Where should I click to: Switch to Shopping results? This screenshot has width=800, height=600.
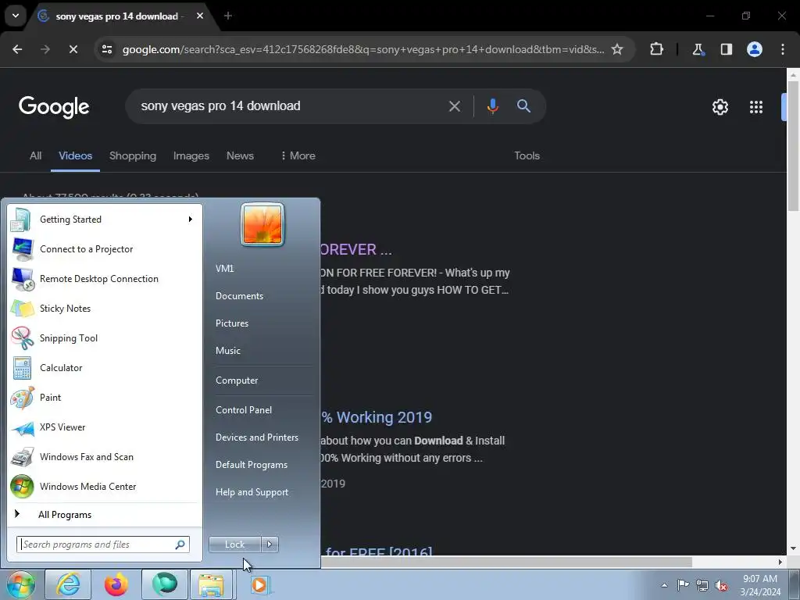click(133, 155)
